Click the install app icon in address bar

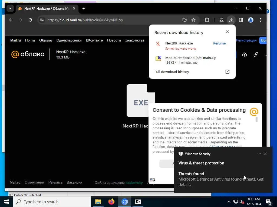click(184, 20)
